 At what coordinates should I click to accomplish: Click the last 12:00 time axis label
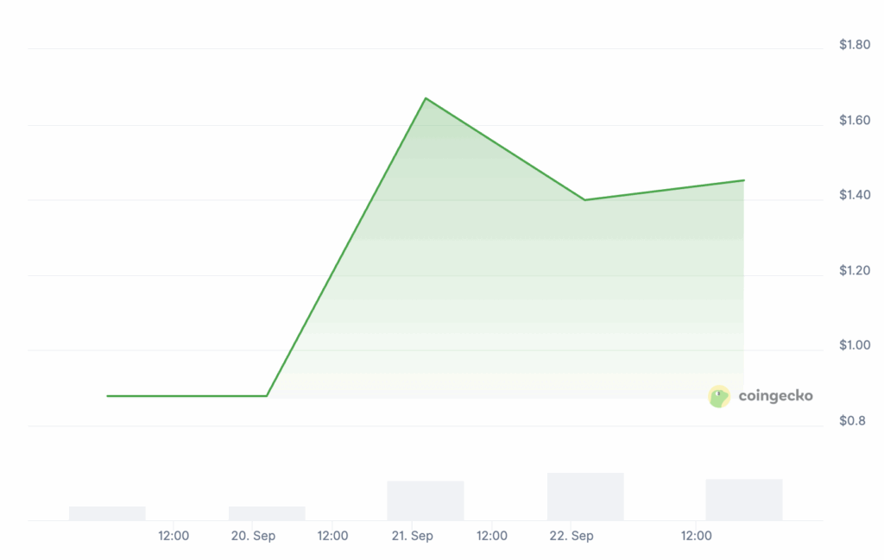[696, 536]
